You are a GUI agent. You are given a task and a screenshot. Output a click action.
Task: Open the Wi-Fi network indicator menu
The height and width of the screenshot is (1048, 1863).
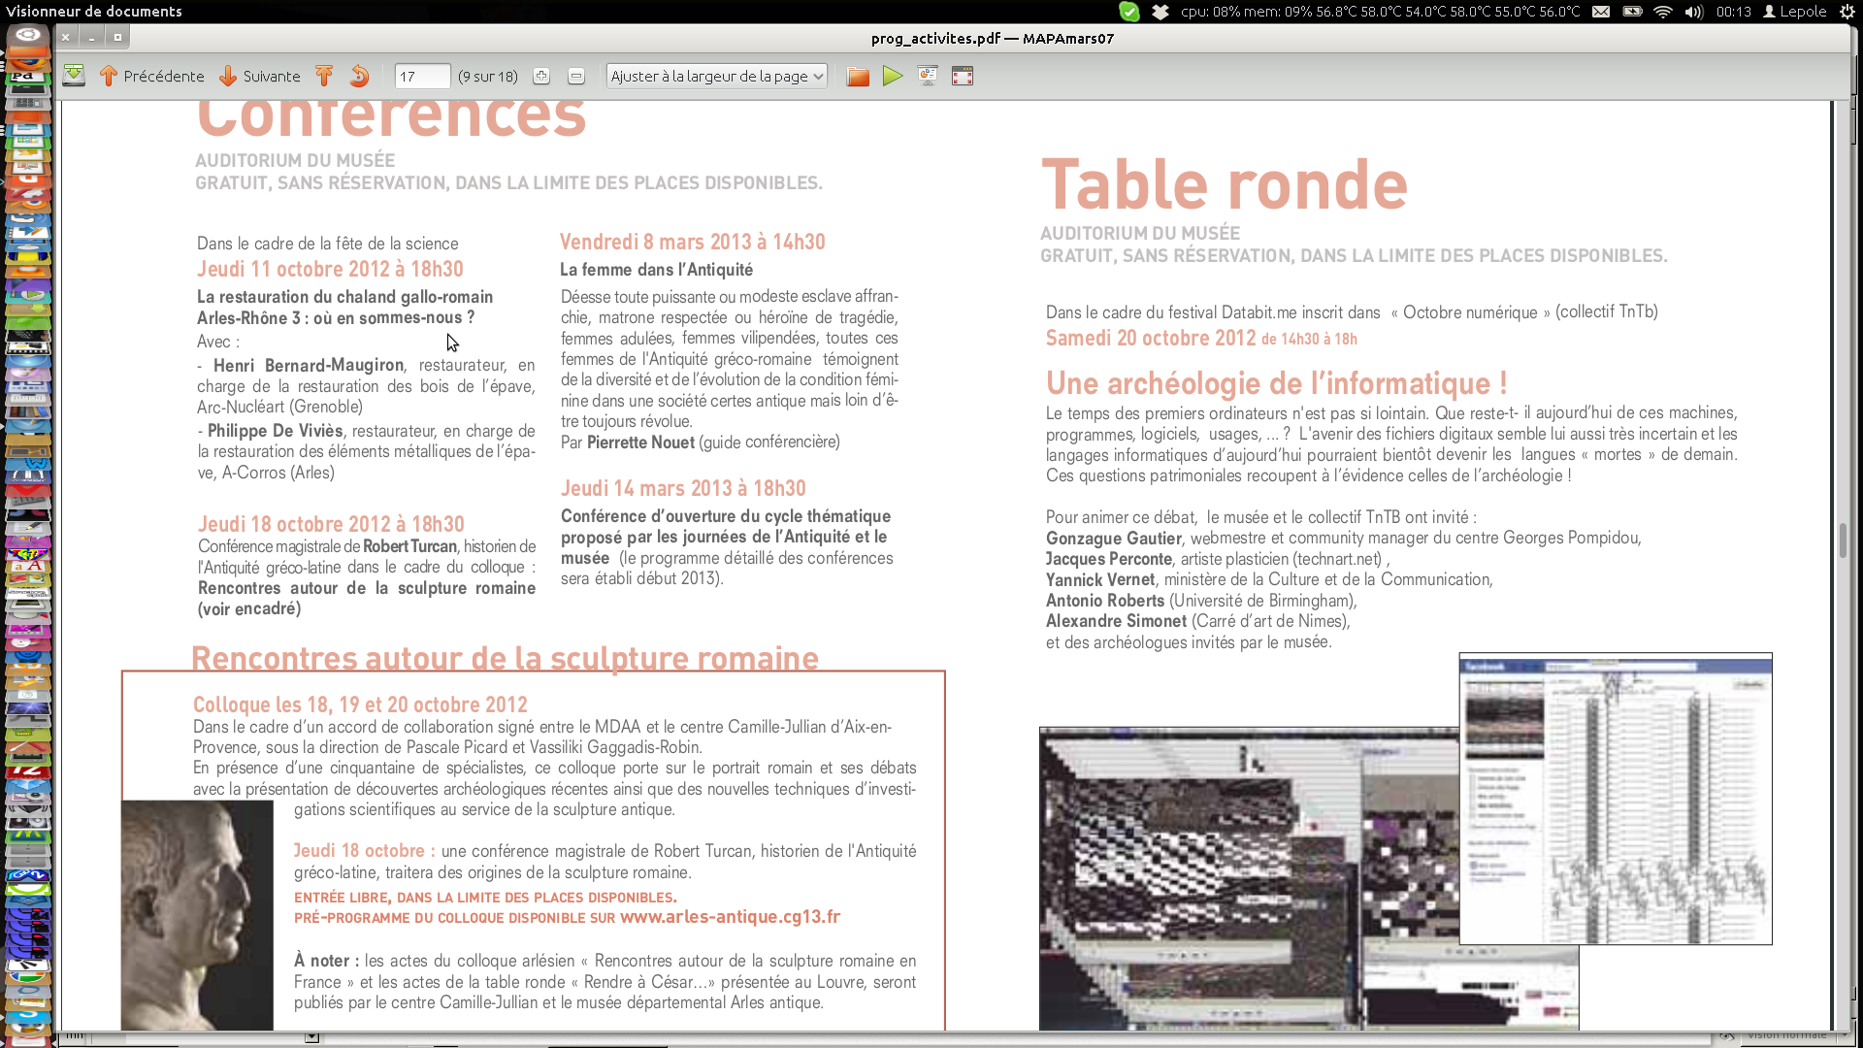pyautogui.click(x=1663, y=12)
